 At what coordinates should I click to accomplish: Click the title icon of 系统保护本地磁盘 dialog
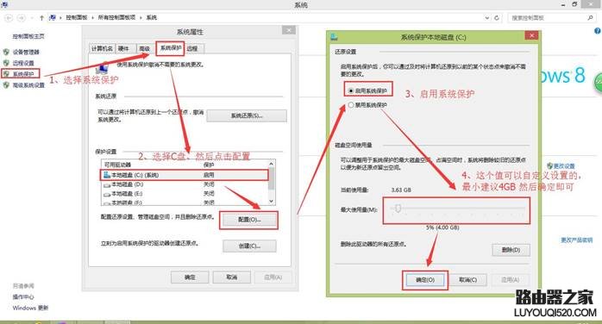[334, 37]
